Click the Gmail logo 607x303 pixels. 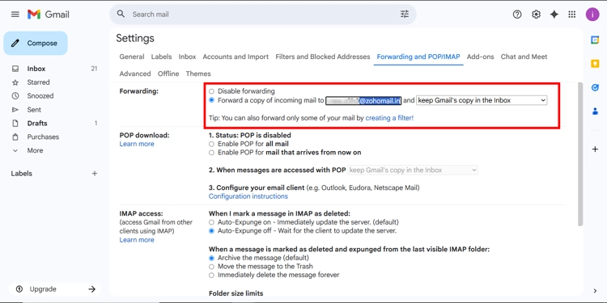(49, 15)
